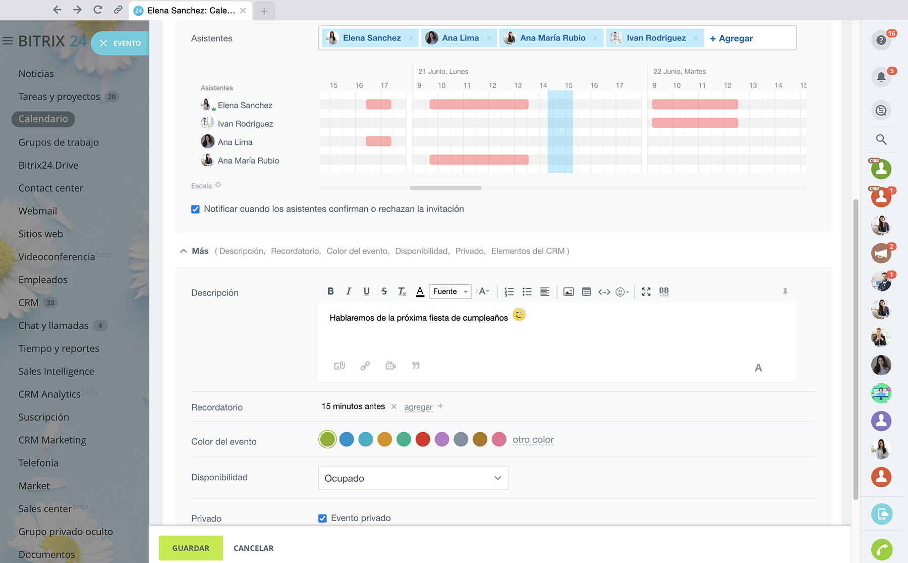Click the GUARDAR button

191,548
